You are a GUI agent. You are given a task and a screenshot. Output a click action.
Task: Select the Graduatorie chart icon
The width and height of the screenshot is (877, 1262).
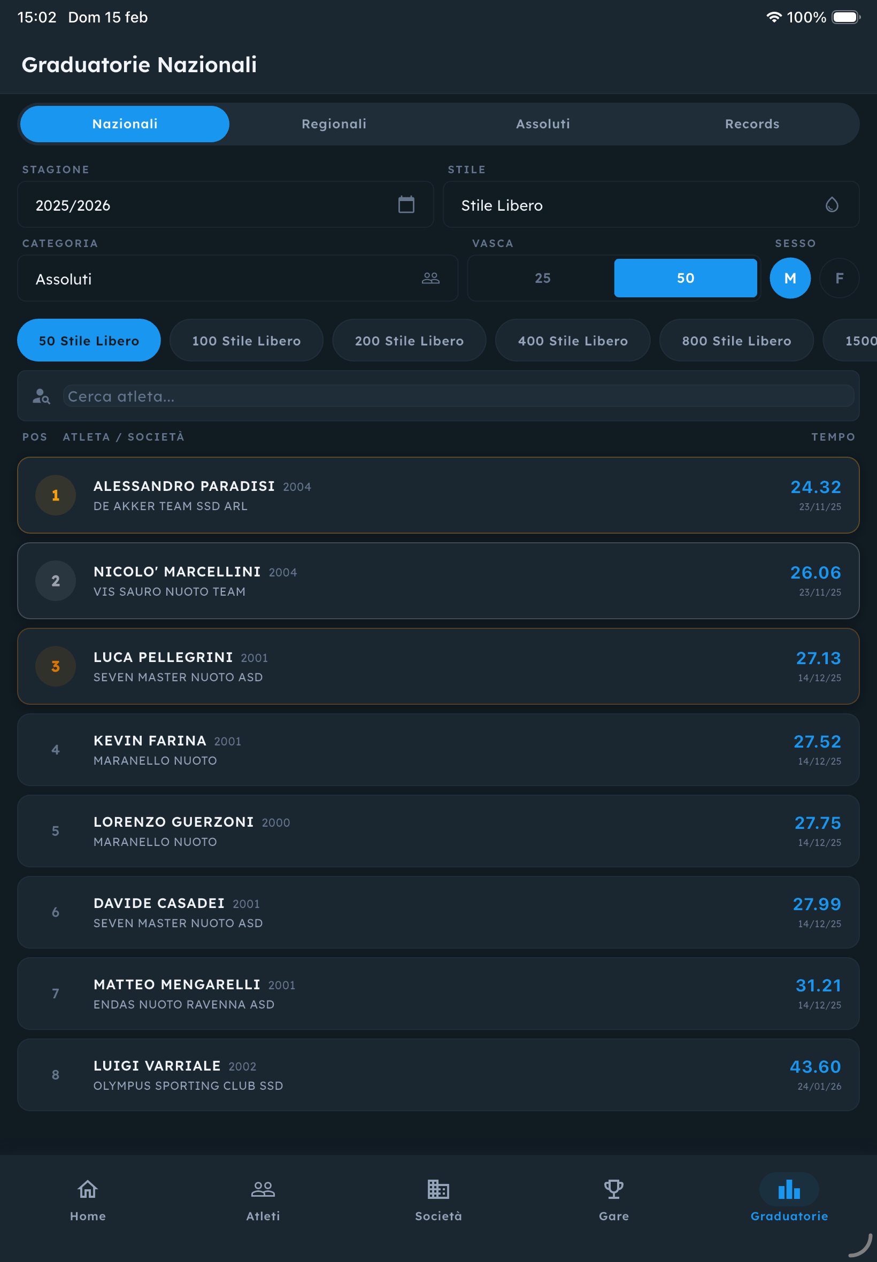(789, 1189)
